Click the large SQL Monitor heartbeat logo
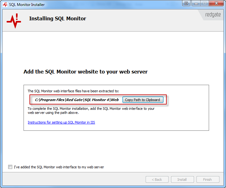 click(13, 21)
